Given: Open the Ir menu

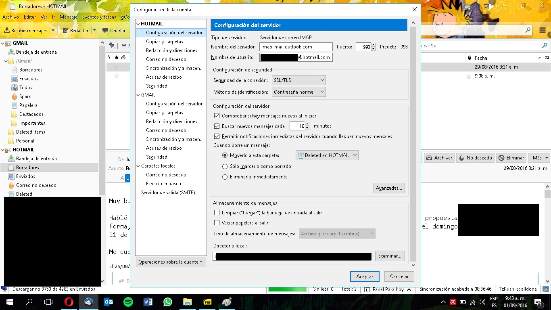Looking at the screenshot, I should click(54, 17).
